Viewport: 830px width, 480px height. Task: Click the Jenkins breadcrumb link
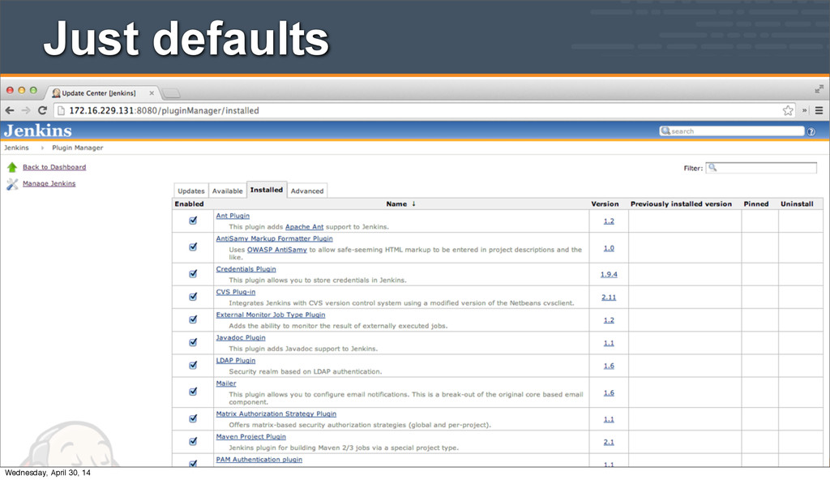(16, 148)
